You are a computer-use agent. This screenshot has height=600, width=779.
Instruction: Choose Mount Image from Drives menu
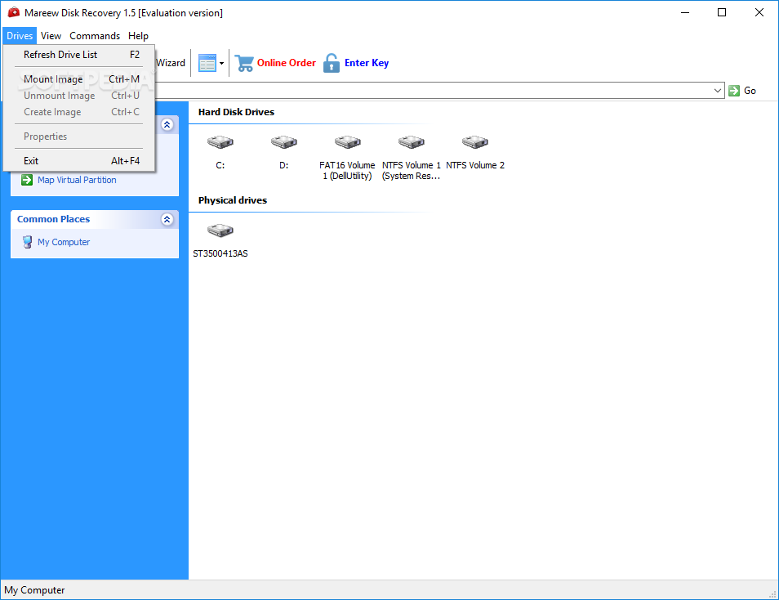click(x=79, y=79)
